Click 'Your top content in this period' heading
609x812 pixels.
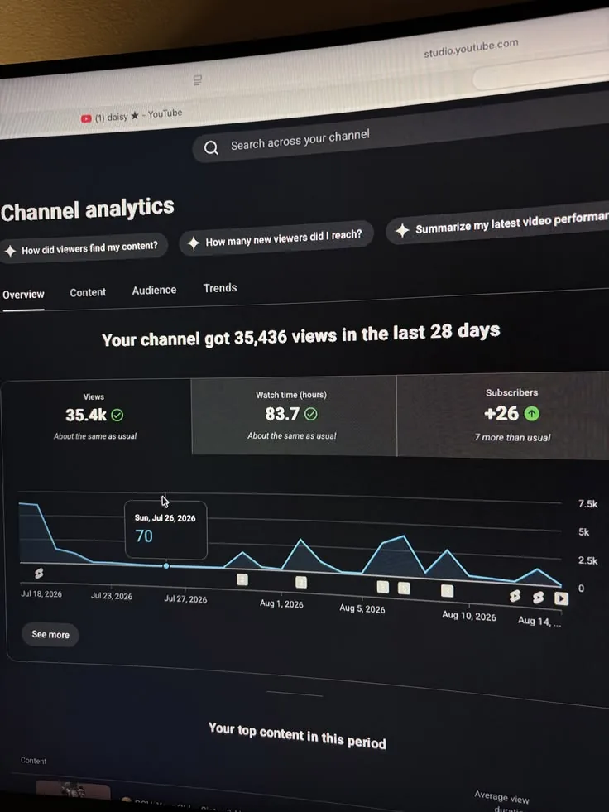coord(297,735)
